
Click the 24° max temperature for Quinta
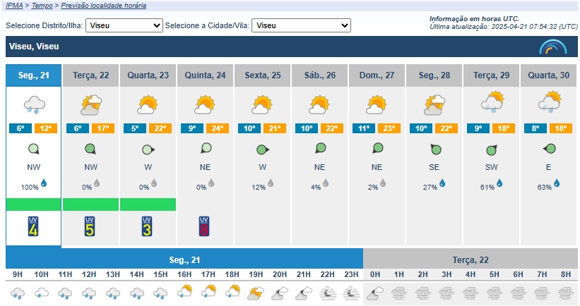(218, 128)
